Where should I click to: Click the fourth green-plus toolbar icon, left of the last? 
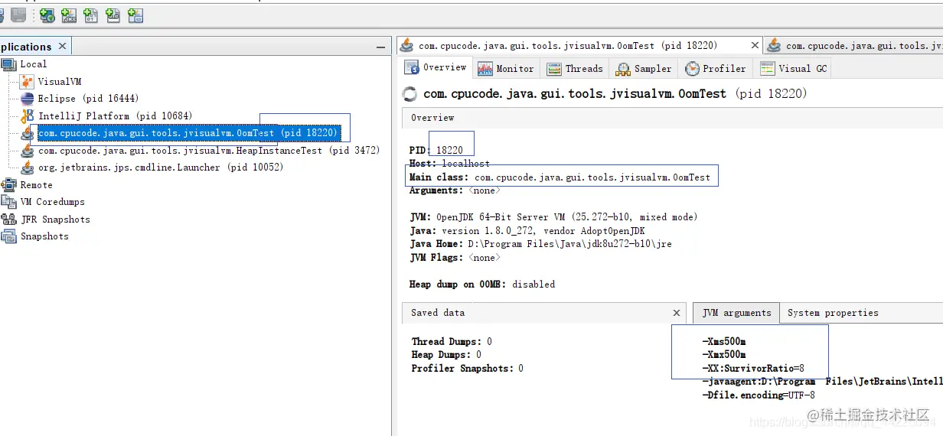coord(113,15)
